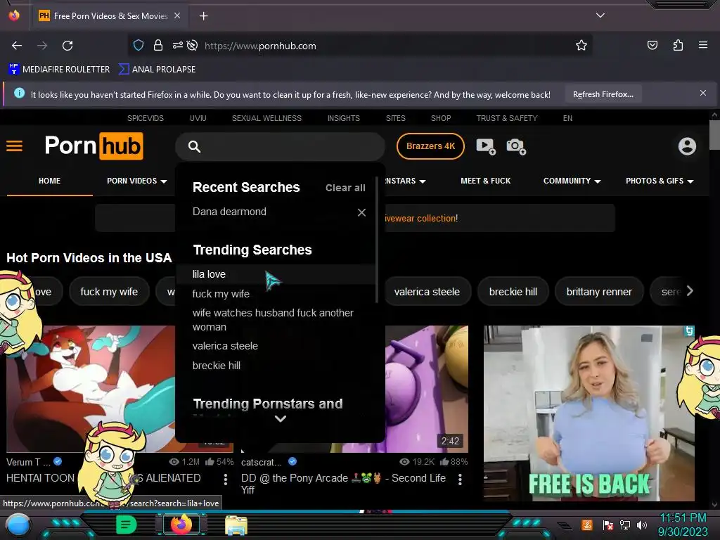
Task: Expand the PORN VIDEOS dropdown menu
Action: click(137, 181)
